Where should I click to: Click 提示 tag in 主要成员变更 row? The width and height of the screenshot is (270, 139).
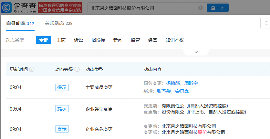click(x=62, y=87)
